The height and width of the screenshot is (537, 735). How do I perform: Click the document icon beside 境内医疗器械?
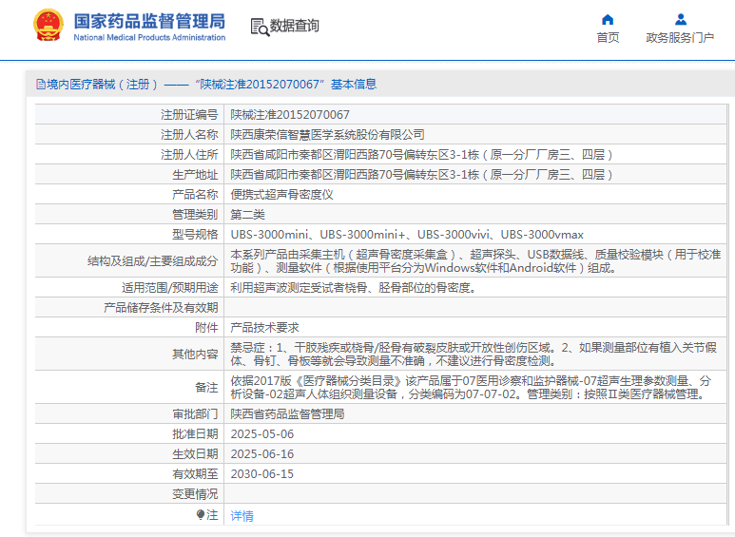click(41, 85)
